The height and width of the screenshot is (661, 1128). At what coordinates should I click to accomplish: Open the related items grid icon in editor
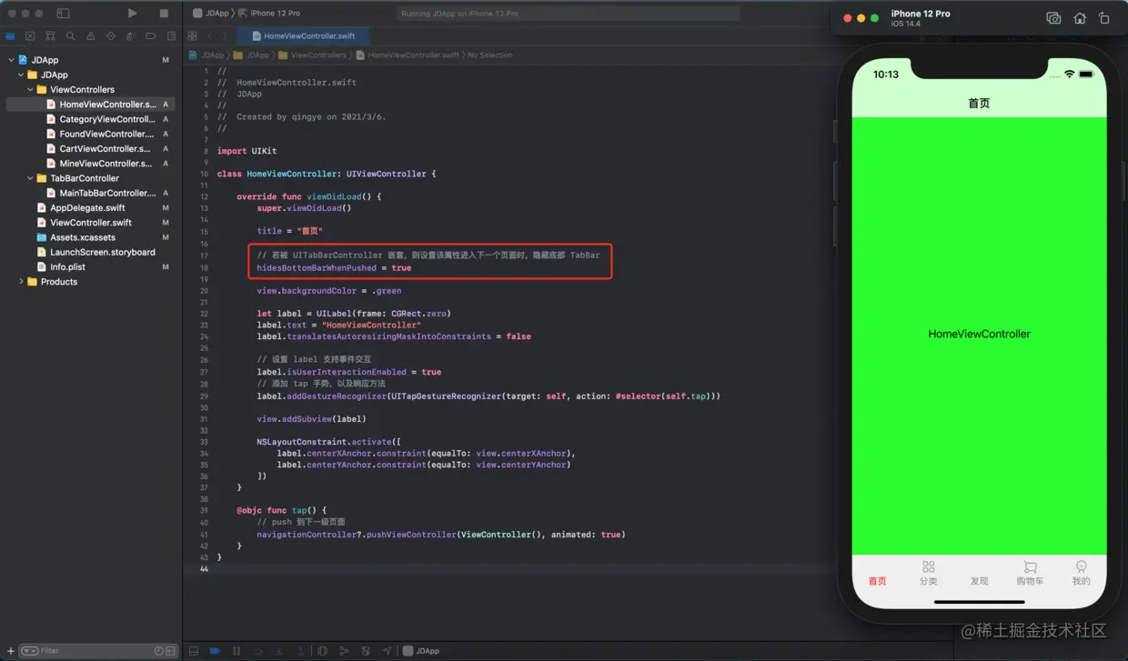[x=192, y=36]
